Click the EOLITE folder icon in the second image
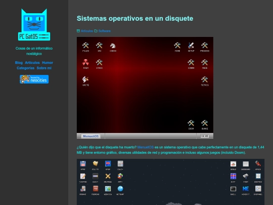Viewport: 273px width, 205px height. [95, 165]
